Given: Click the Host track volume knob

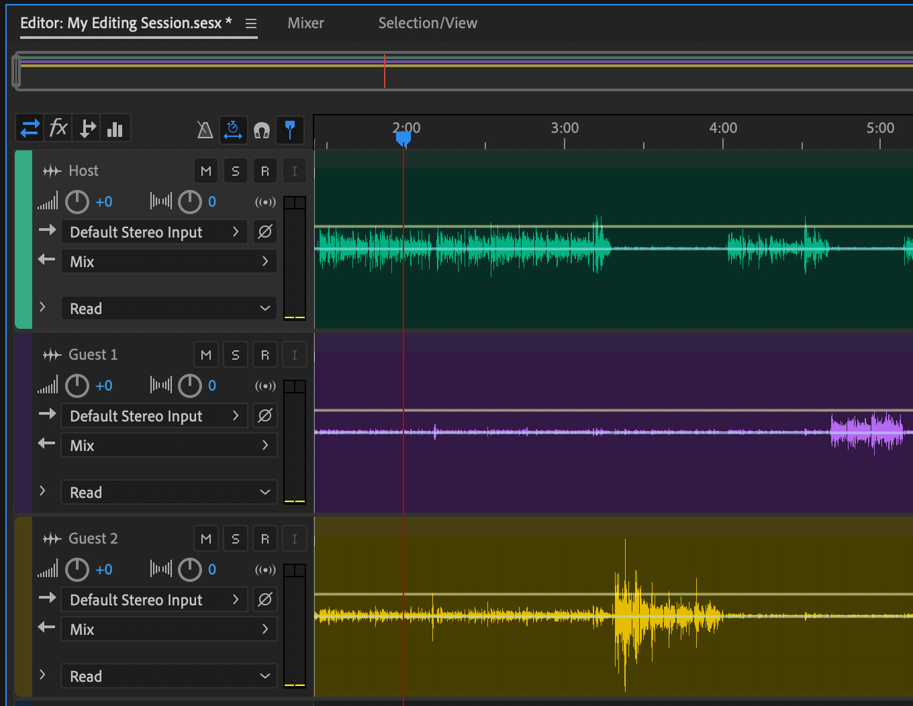Looking at the screenshot, I should pos(77,201).
